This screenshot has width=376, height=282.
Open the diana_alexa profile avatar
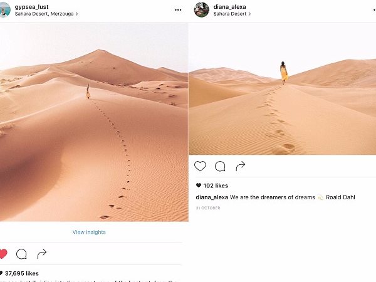(201, 9)
